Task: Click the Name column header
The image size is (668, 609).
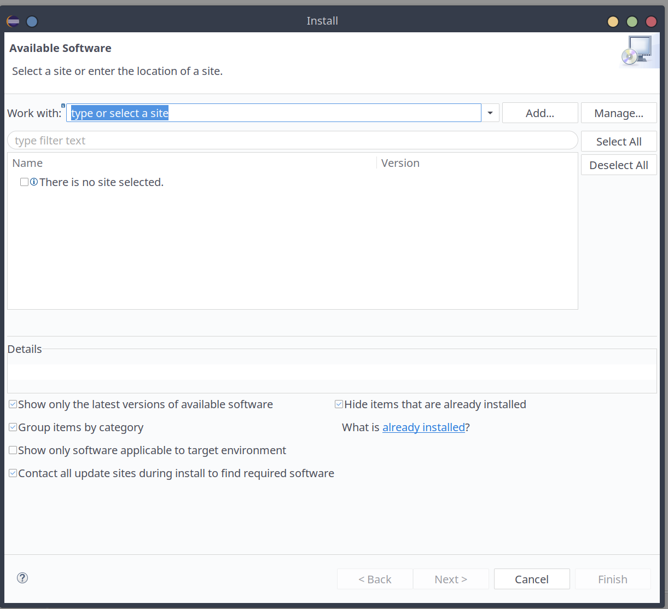Action: (x=27, y=163)
